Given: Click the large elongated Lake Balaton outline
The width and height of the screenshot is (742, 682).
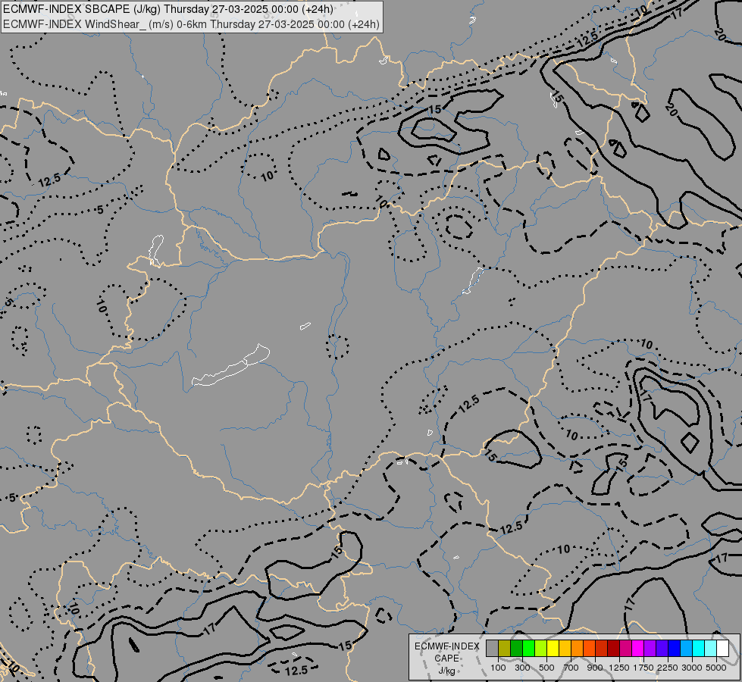Looking at the screenshot, I should (x=231, y=366).
